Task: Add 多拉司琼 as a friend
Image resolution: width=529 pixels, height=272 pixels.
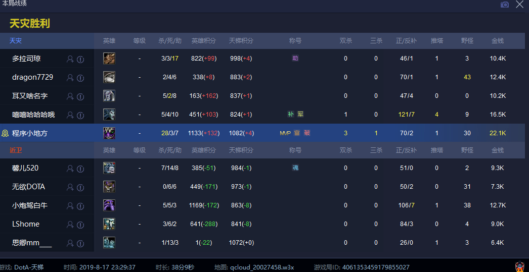Action: [x=70, y=59]
